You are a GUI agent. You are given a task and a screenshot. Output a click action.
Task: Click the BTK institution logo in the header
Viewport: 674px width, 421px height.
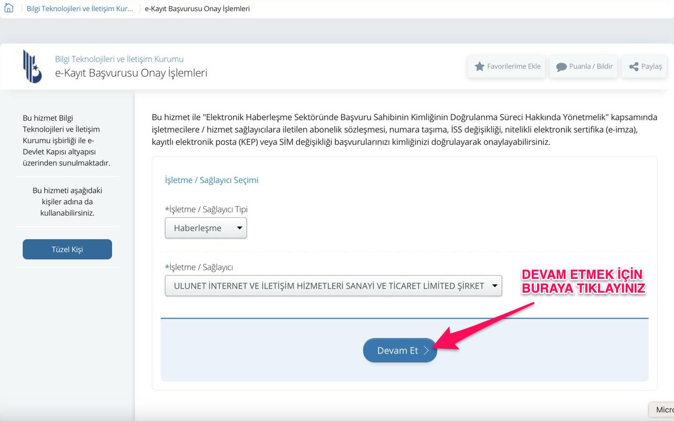32,67
